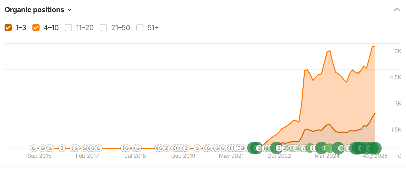Select the white '2' marker above Oct 2022
This screenshot has height=172, width=406.
(x=279, y=148)
